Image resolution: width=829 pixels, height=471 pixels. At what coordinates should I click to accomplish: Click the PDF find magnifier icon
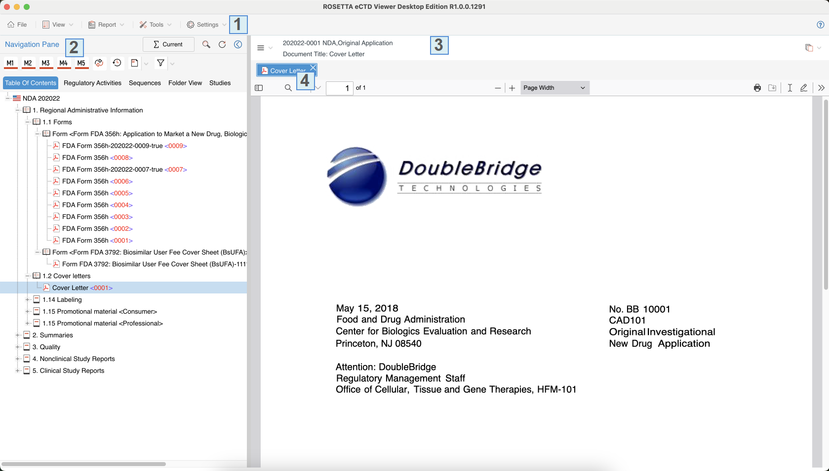click(288, 88)
